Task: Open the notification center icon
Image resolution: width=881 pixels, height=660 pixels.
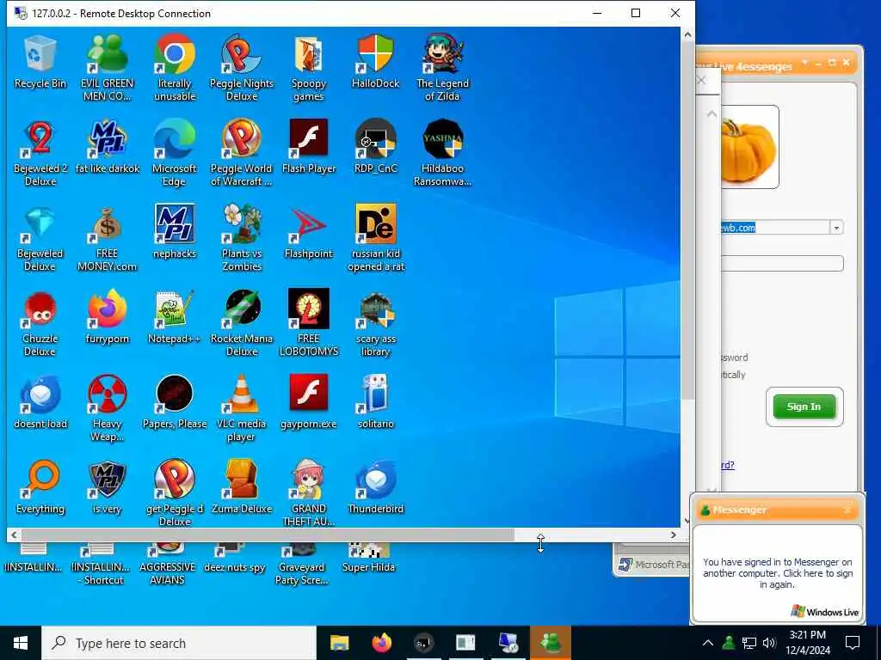Action: 853,643
